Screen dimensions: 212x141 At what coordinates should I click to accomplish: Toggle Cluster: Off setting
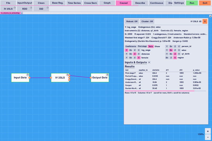click(x=147, y=21)
